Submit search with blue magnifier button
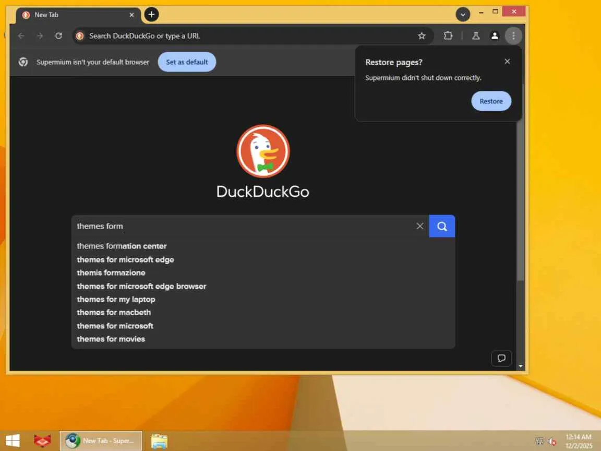Screen dimensions: 601x451 [441, 226]
